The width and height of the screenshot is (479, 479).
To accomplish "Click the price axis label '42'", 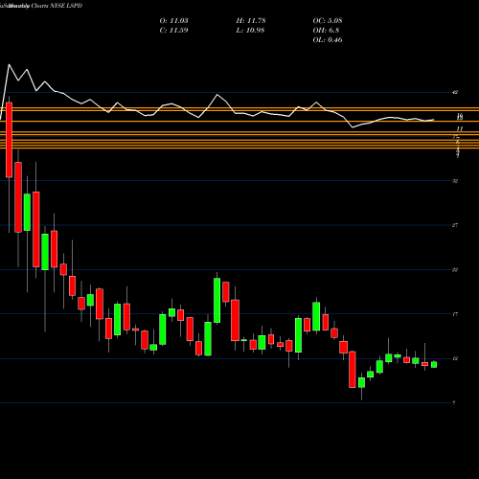I will point(455,93).
